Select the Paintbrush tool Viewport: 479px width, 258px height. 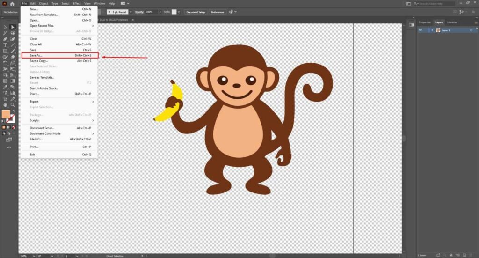coord(13,51)
